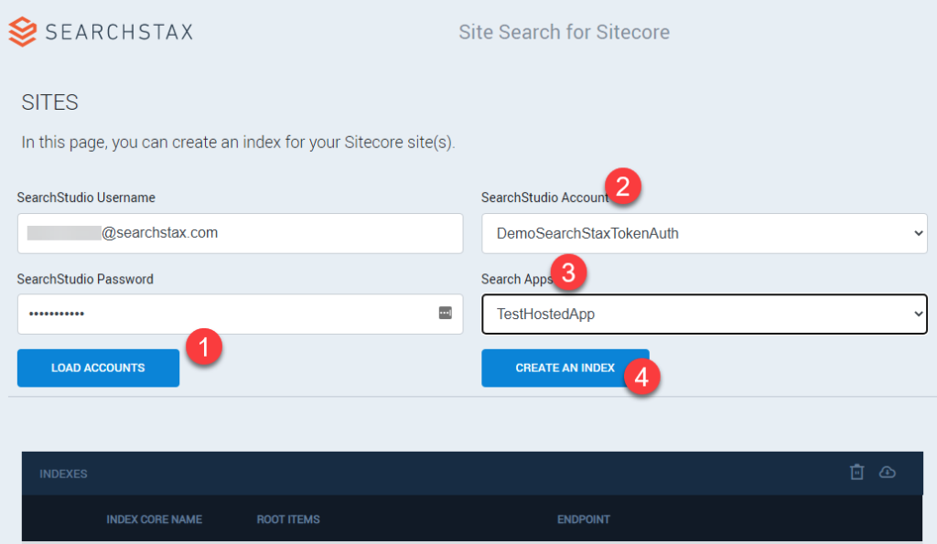The height and width of the screenshot is (544, 937).
Task: Open the SearchStudio Account dropdown
Action: [x=705, y=233]
